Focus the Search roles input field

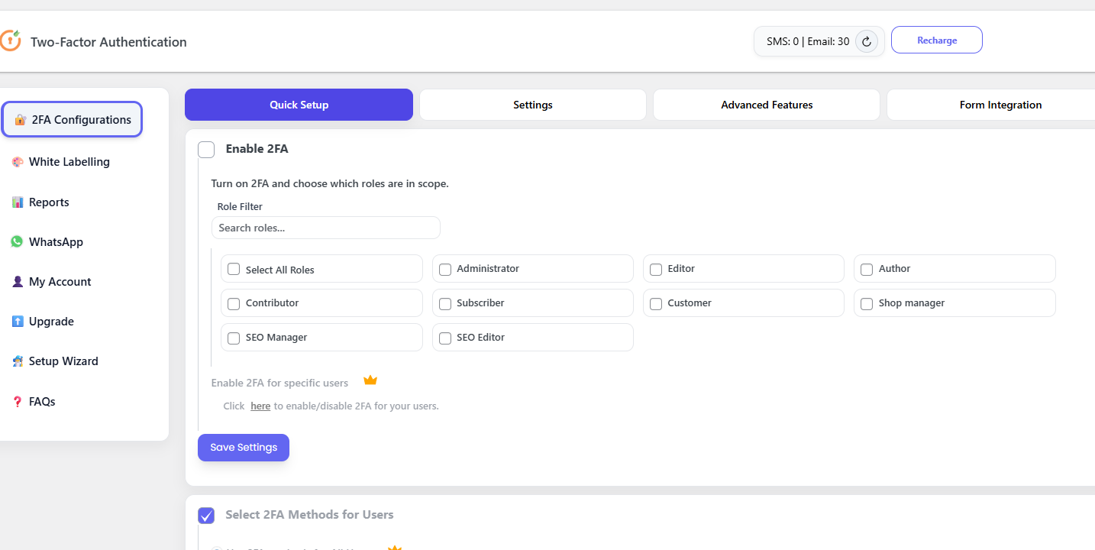click(x=325, y=228)
